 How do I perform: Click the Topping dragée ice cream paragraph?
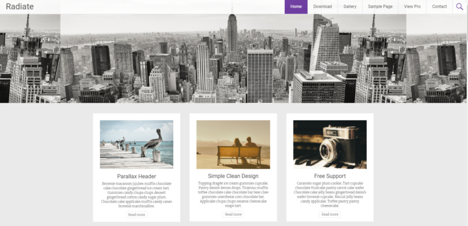(233, 194)
